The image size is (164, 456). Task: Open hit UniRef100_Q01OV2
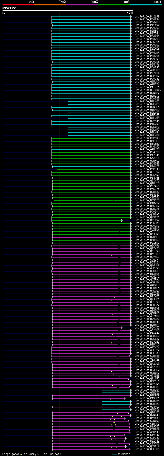coord(147,220)
